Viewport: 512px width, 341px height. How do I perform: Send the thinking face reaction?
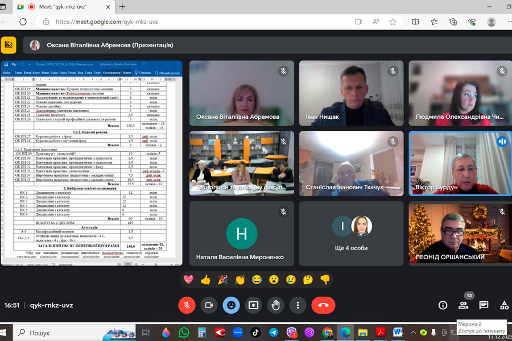click(x=308, y=279)
